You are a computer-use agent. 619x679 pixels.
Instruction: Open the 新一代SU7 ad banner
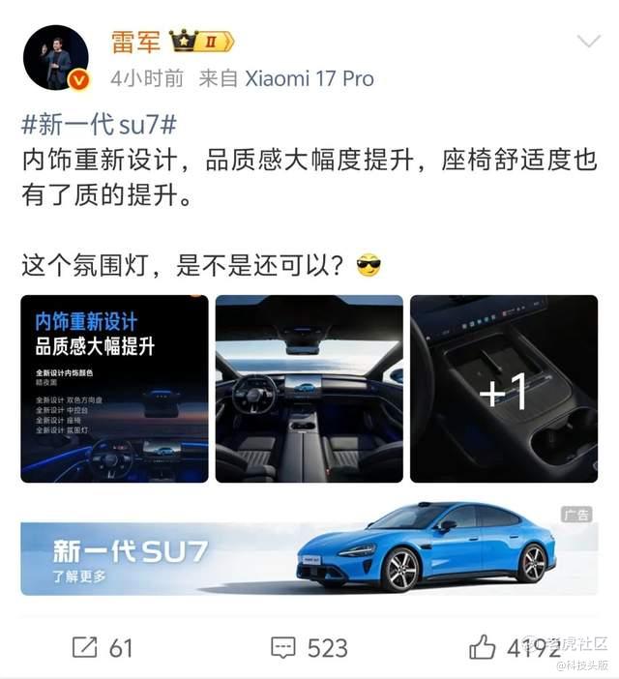(x=309, y=559)
